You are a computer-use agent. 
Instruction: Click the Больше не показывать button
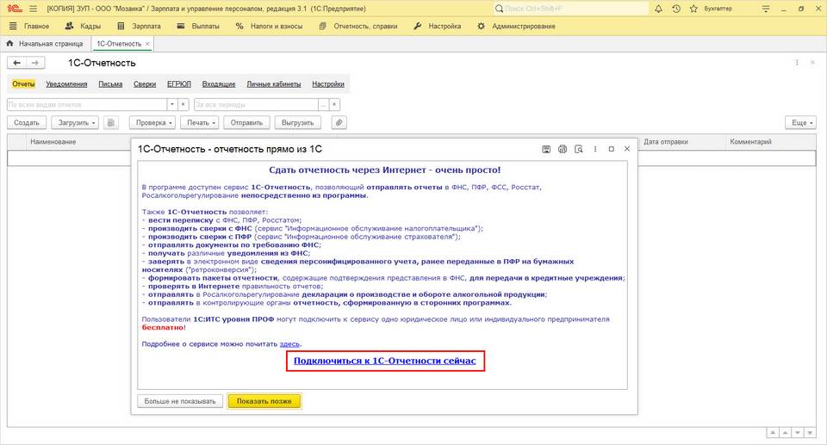[180, 401]
